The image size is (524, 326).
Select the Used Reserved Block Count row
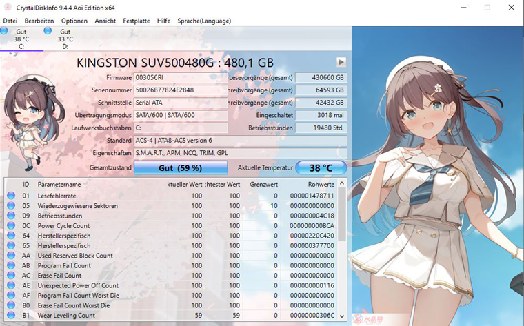click(x=171, y=256)
